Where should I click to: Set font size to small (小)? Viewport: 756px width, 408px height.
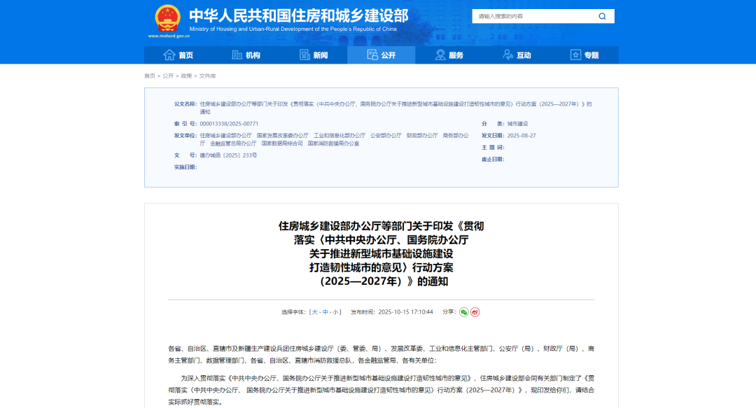click(335, 312)
